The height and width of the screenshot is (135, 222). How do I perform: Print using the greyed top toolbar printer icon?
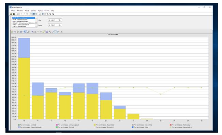[18, 14]
